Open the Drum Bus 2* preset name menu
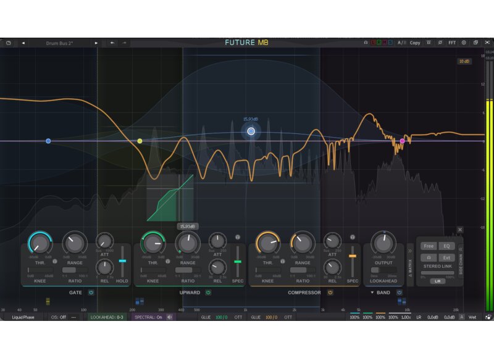Image resolution: width=494 pixels, height=358 pixels. point(59,43)
